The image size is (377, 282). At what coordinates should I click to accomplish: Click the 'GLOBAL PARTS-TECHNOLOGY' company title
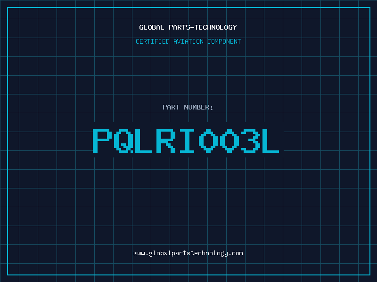pos(188,27)
